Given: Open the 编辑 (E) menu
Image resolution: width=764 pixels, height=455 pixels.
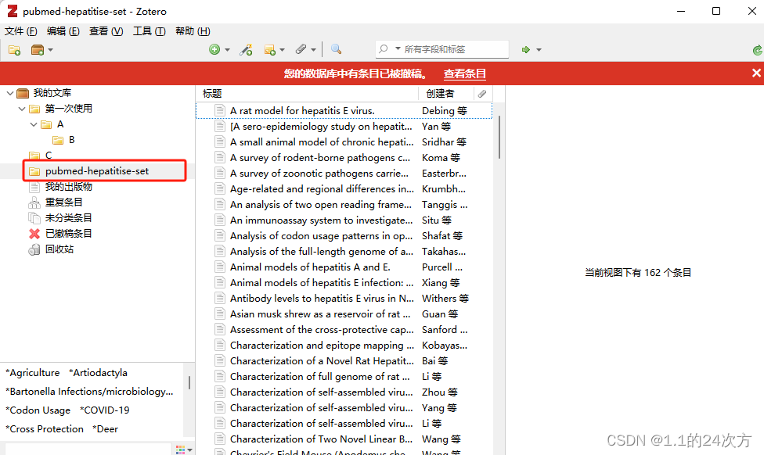Looking at the screenshot, I should tap(63, 31).
